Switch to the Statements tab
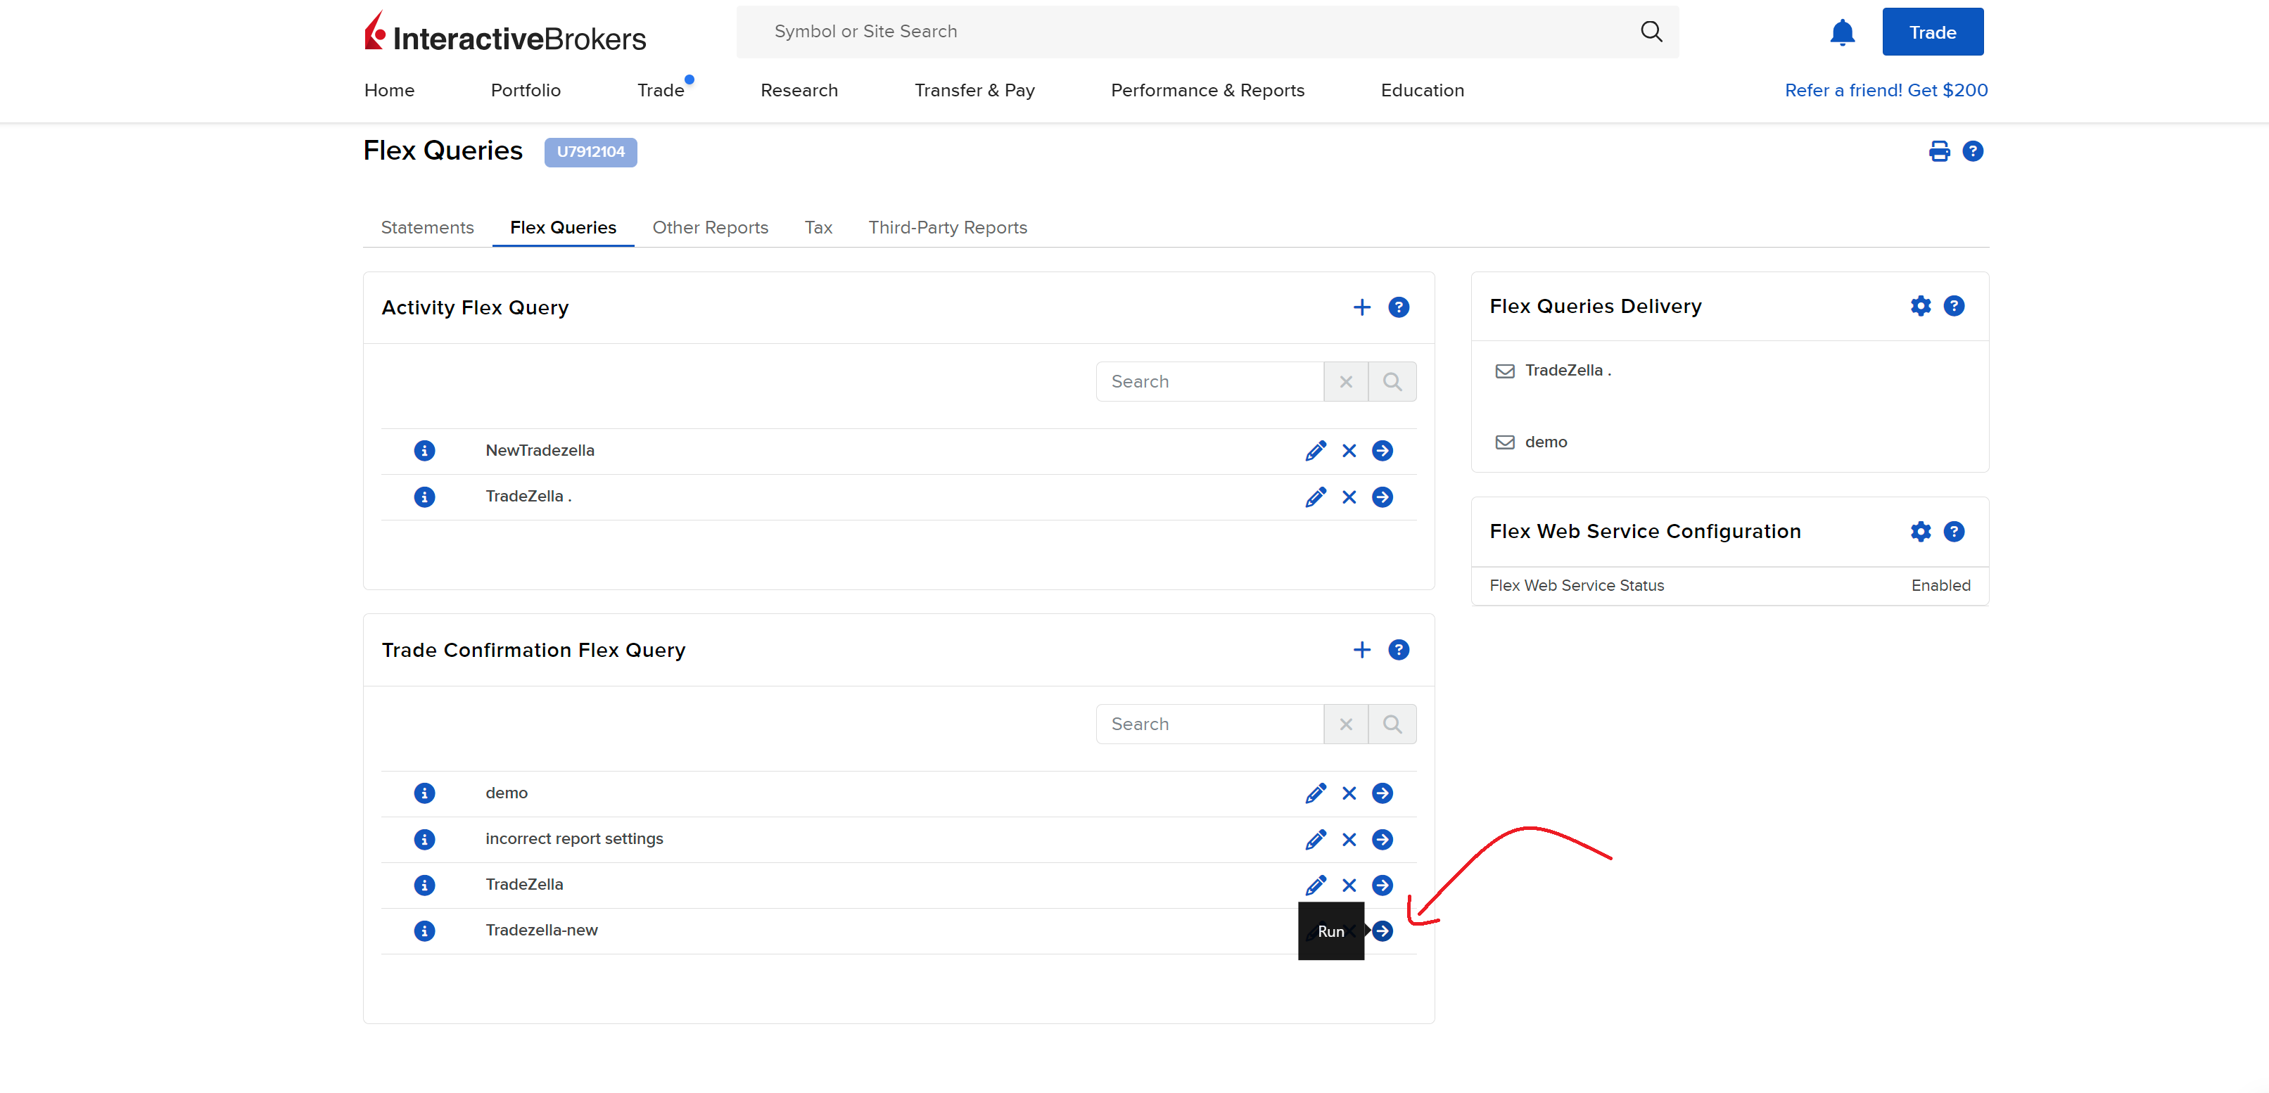 (x=427, y=227)
